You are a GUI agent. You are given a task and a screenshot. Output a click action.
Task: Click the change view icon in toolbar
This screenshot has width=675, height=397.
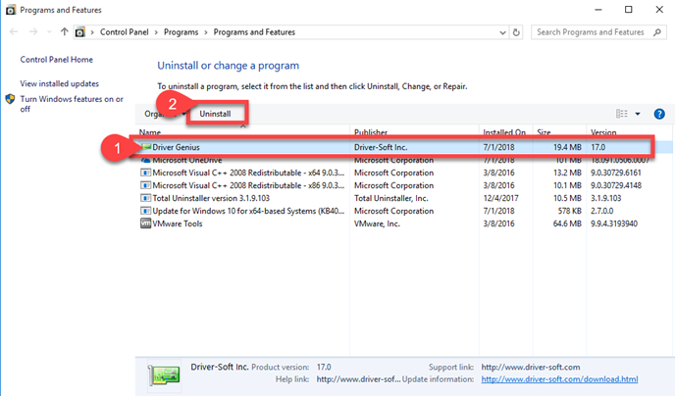tap(622, 114)
